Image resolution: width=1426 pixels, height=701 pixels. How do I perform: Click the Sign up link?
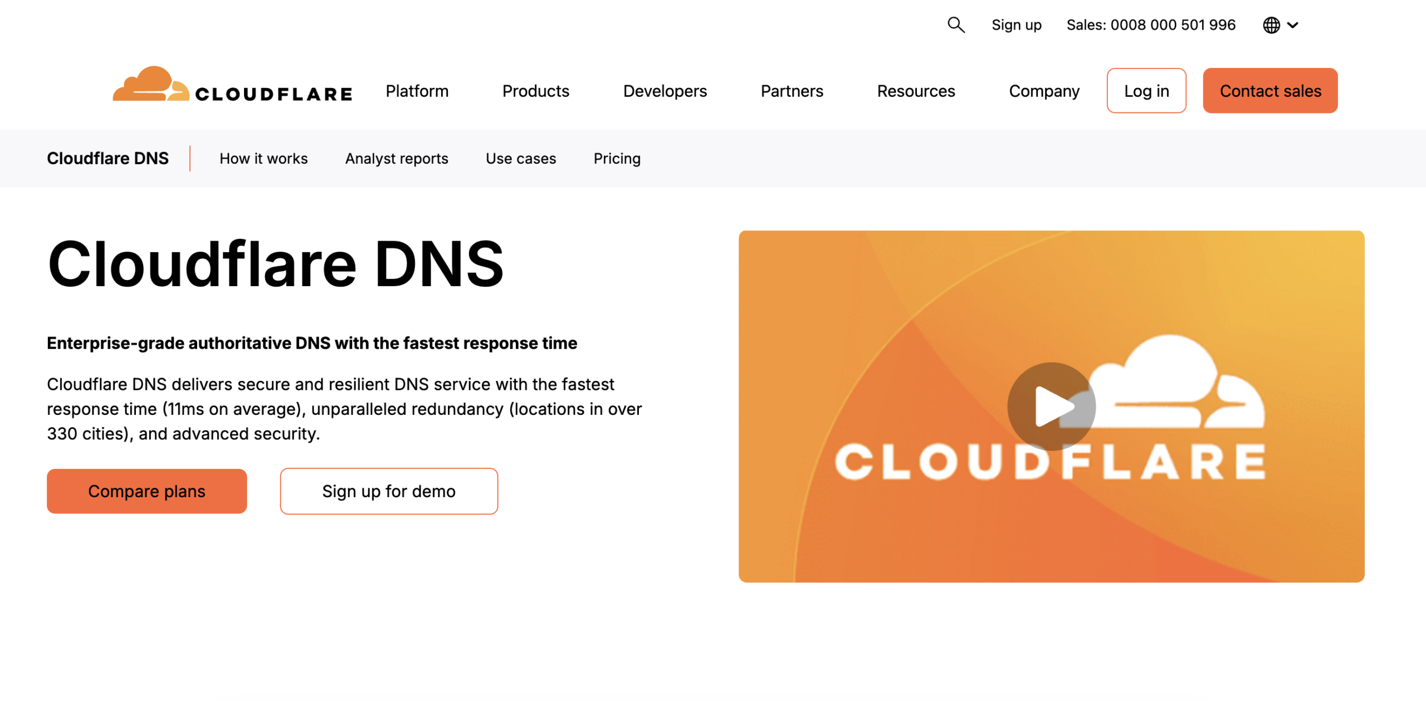click(x=1016, y=25)
